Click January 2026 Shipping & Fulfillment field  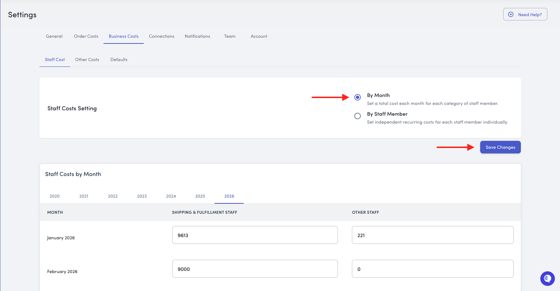[x=255, y=235]
